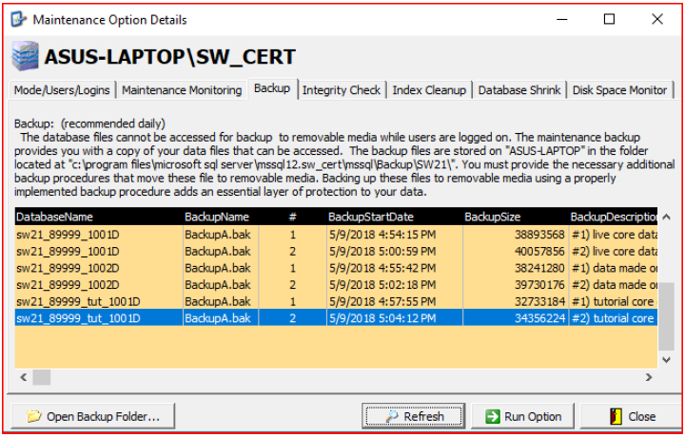The image size is (685, 437).
Task: Click the BackupSize column header
Action: [x=516, y=217]
